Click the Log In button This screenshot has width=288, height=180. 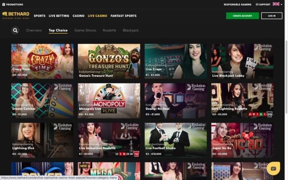272,16
